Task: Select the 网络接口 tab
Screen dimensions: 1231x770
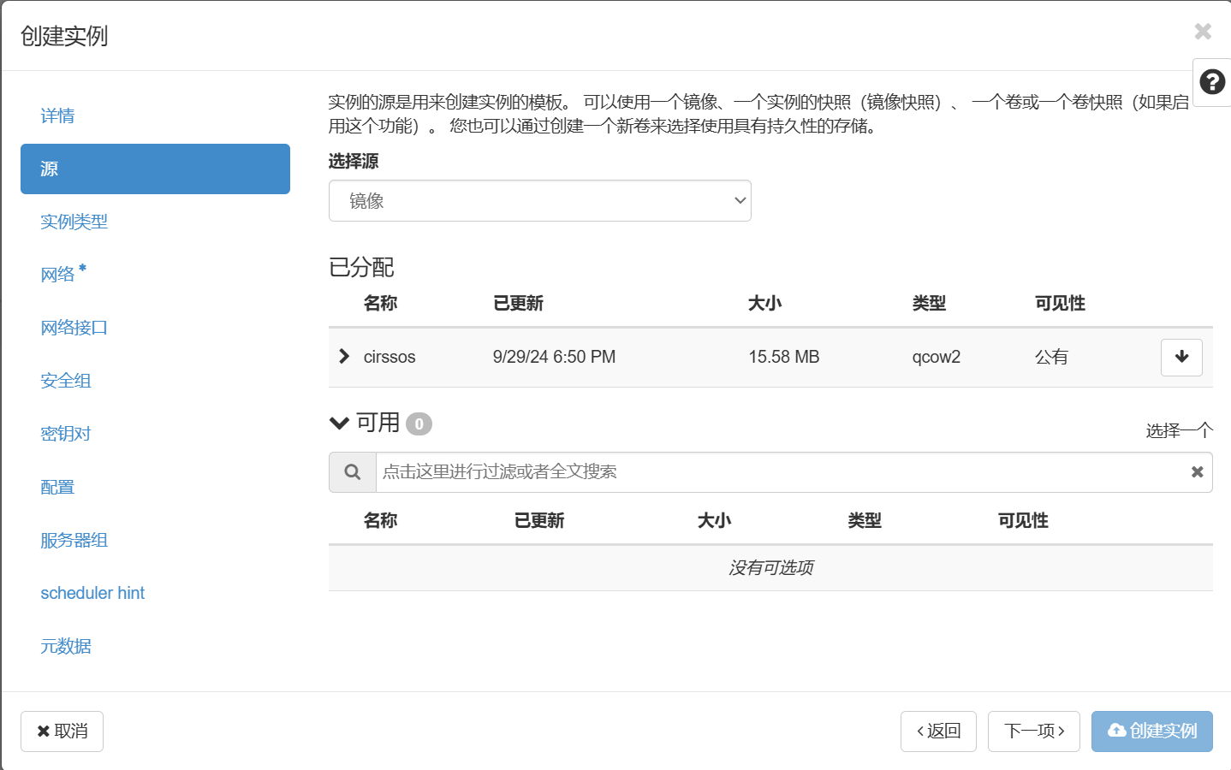Action: click(74, 328)
